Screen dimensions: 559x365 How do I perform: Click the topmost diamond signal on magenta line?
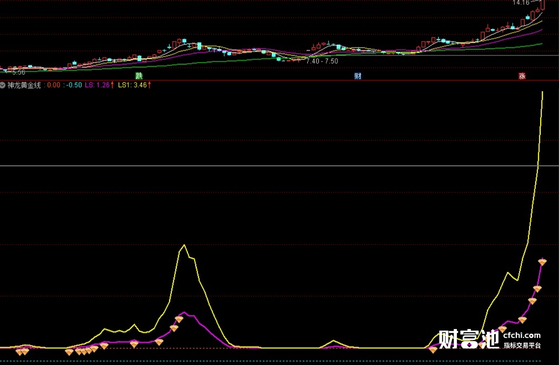(x=543, y=261)
